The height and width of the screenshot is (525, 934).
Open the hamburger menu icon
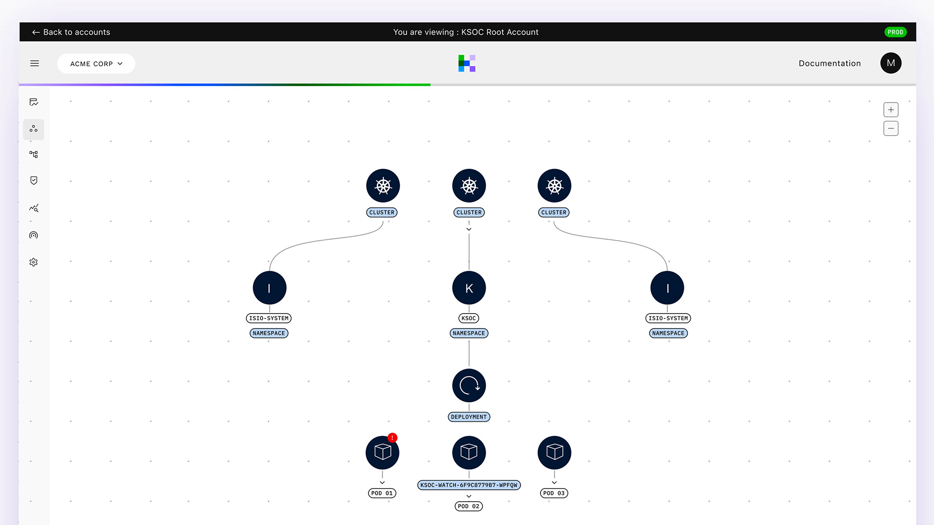[x=35, y=63]
